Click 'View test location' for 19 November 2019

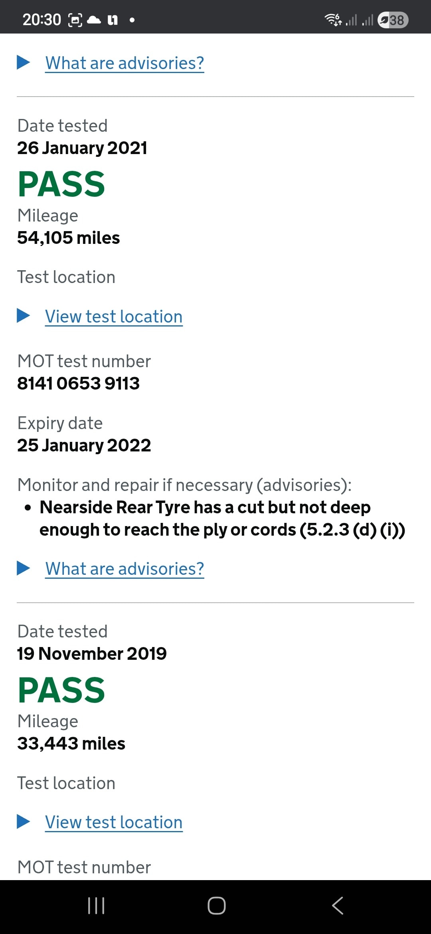[114, 822]
